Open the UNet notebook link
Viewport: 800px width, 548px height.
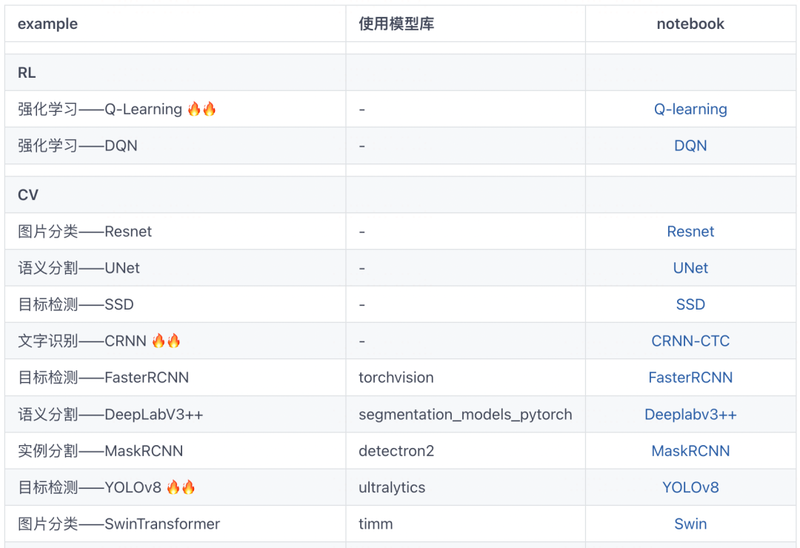[690, 267]
